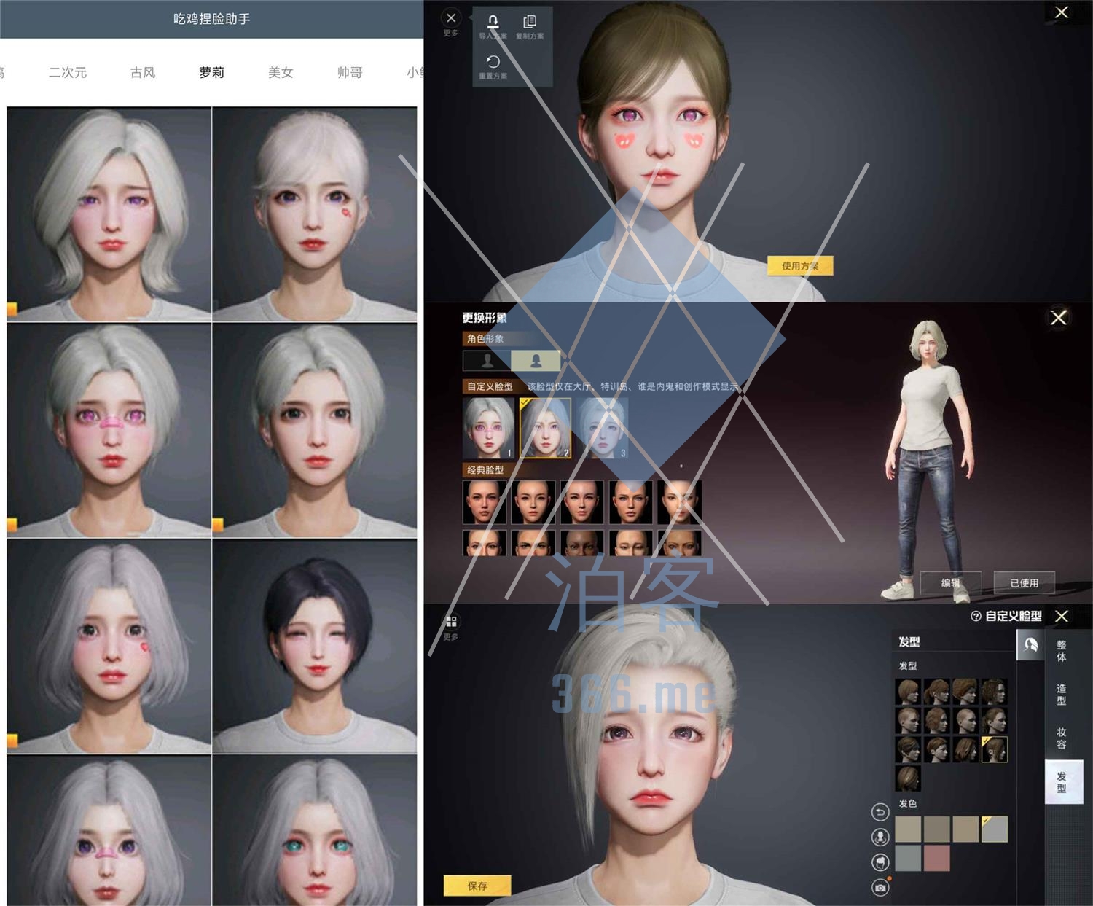Pick the blue-gray hair color swatch
Viewport: 1093px width, 906px height.
click(x=908, y=858)
